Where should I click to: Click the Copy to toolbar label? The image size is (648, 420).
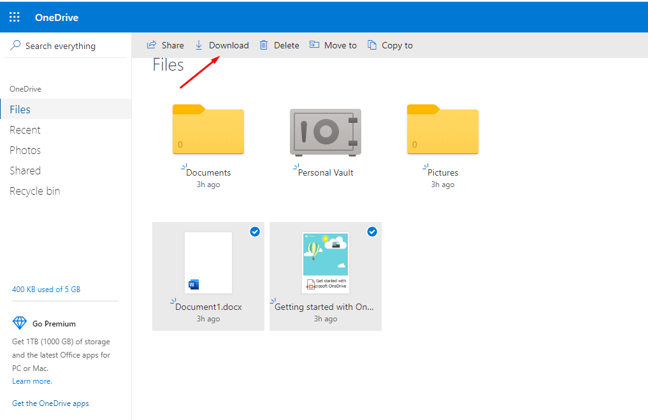[x=397, y=45]
